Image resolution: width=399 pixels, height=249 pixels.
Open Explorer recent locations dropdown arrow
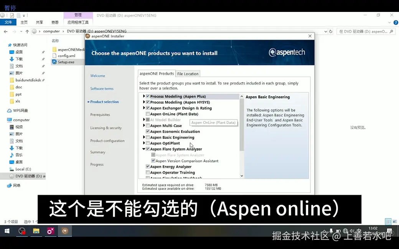21,32
